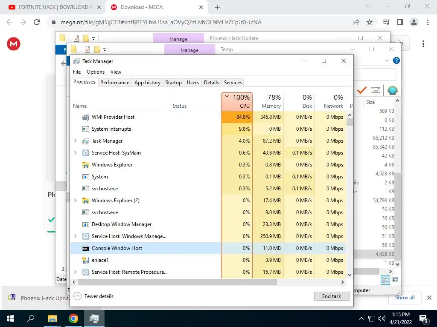The width and height of the screenshot is (437, 327).
Task: Switch to the Details tab
Action: point(211,83)
